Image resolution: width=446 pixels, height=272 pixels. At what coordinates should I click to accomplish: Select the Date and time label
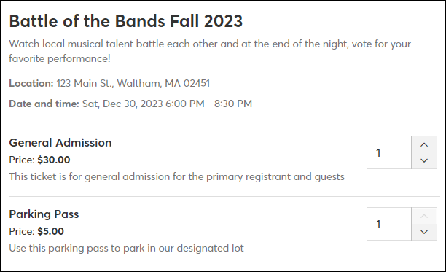click(44, 104)
